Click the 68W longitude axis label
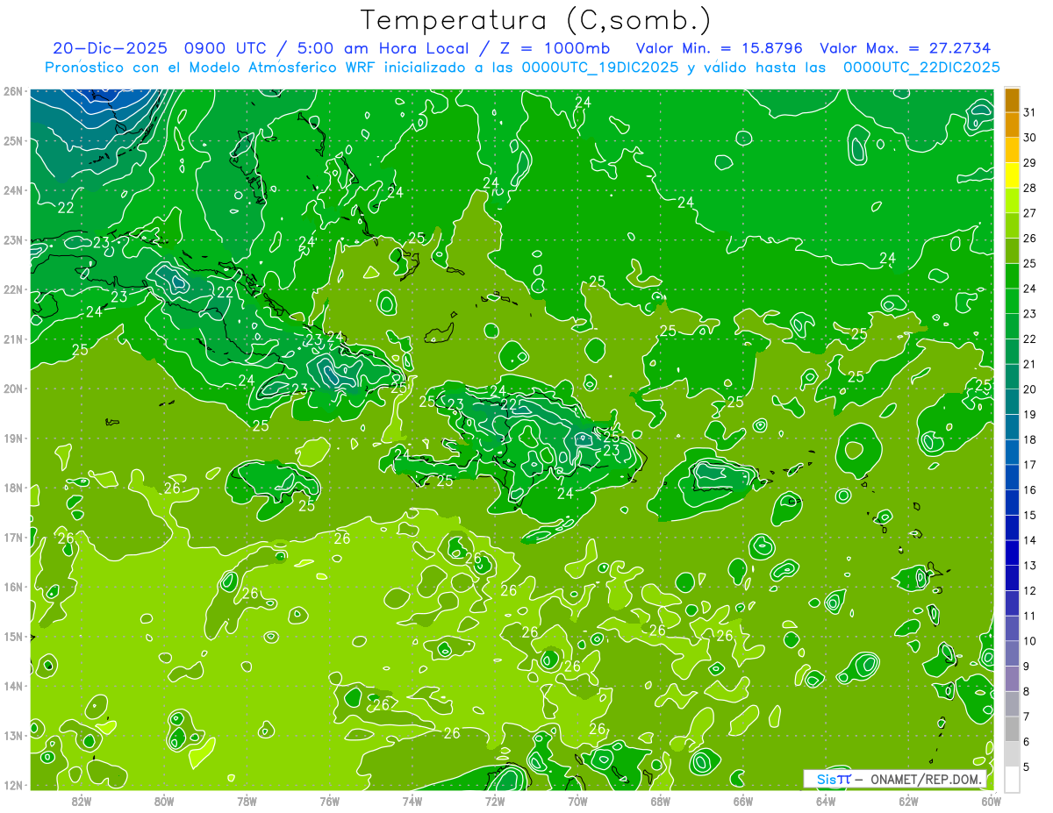Viewport: 1053px width, 813px height. (660, 801)
